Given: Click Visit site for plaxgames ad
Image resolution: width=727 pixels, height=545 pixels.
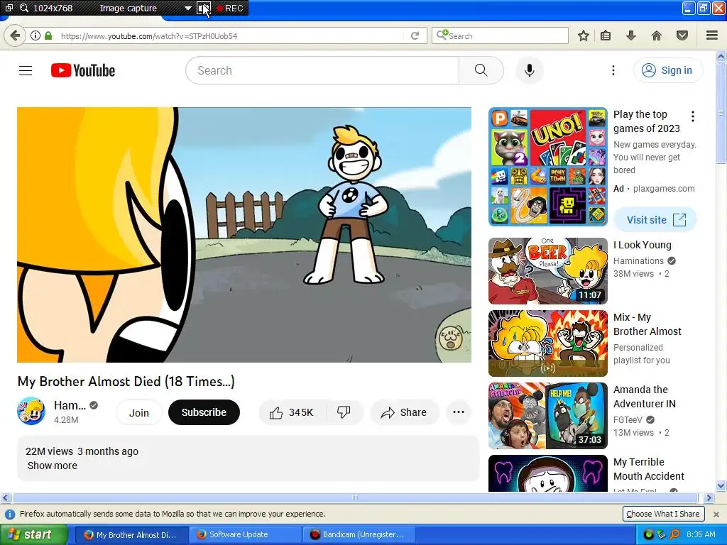Looking at the screenshot, I should pyautogui.click(x=655, y=220).
